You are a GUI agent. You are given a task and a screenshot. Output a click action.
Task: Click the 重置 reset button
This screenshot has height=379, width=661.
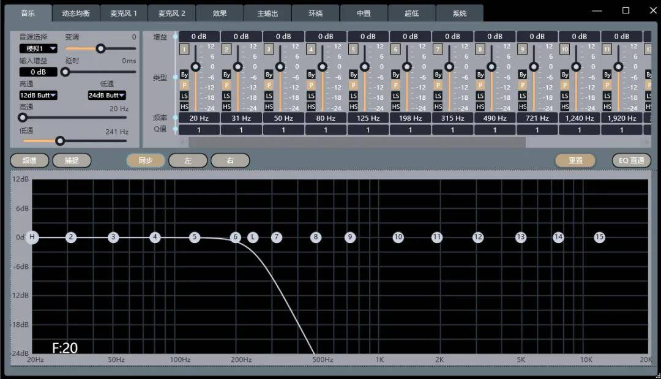coord(575,160)
